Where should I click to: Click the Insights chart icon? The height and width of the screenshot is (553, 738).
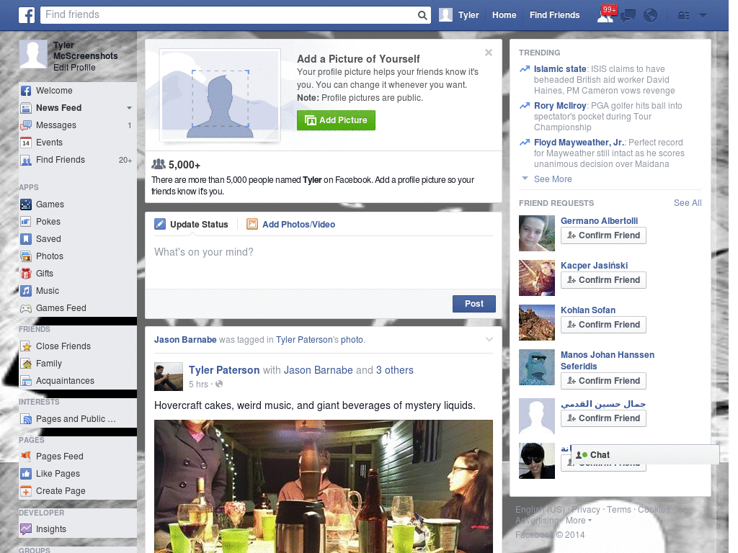(26, 529)
